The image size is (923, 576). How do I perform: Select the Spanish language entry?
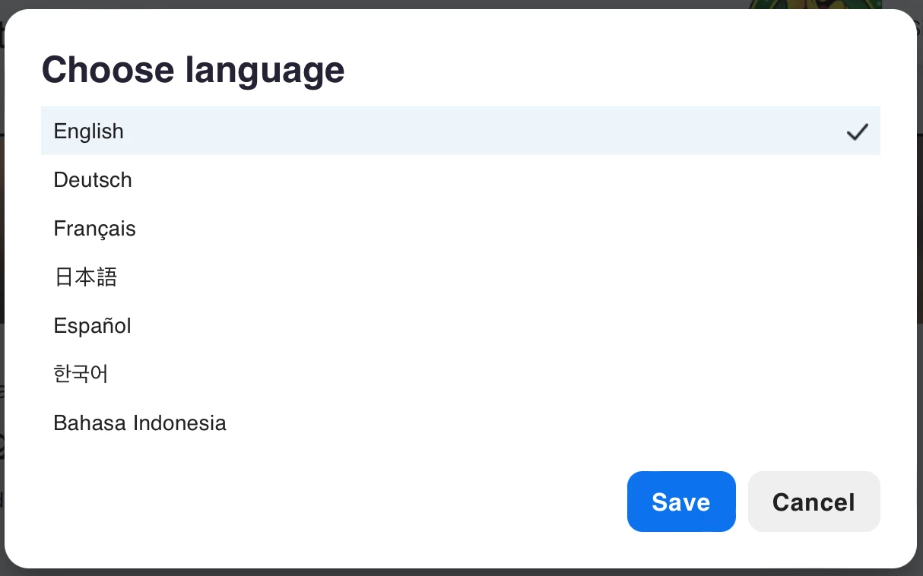(x=461, y=325)
